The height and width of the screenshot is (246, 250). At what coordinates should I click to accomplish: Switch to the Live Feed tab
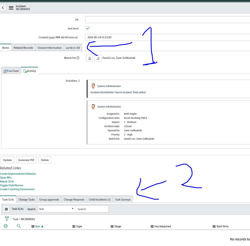(x=11, y=71)
